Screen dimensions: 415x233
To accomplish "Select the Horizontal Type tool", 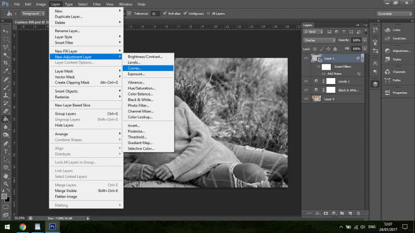I will [x=5, y=152].
